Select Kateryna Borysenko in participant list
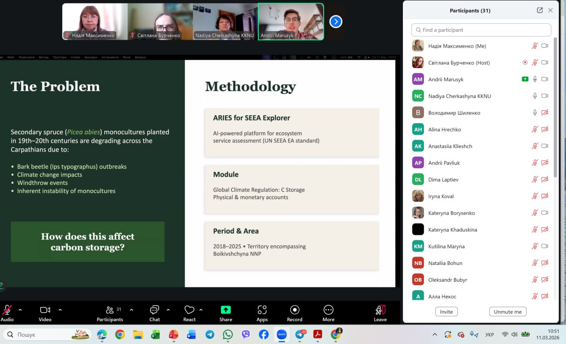 (x=451, y=213)
